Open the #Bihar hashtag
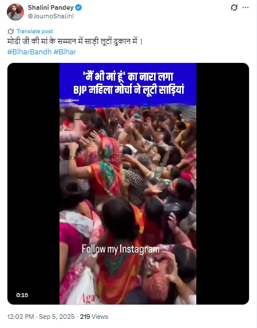 [x=65, y=52]
